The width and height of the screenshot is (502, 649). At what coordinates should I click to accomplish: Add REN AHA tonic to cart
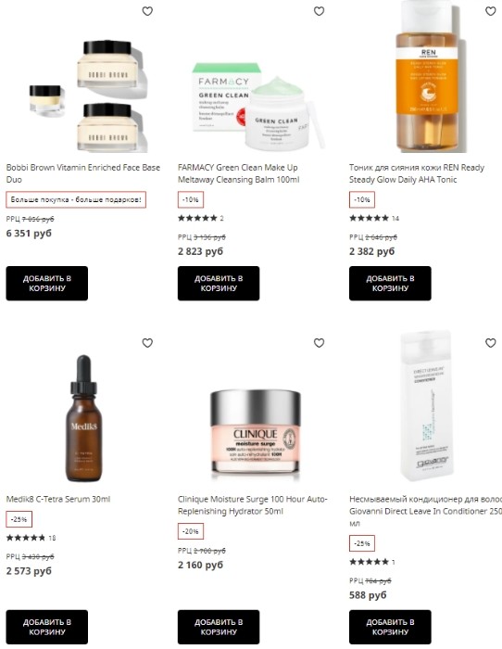[x=390, y=283]
